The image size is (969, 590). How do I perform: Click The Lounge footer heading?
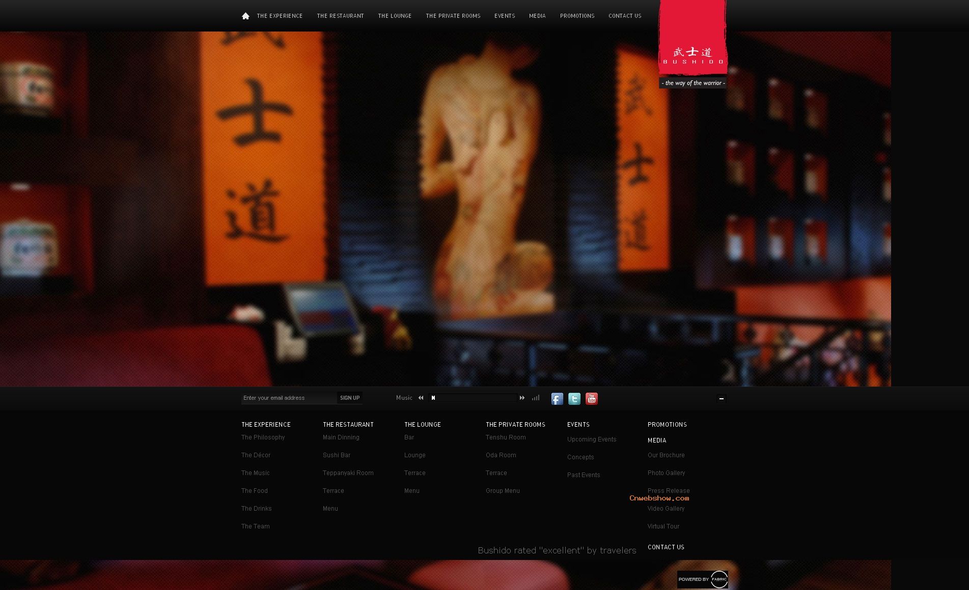click(x=422, y=425)
